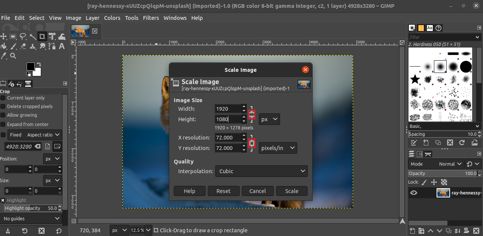The width and height of the screenshot is (483, 236).
Task: Enable Delete cropped pixels checkbox
Action: coord(3,106)
